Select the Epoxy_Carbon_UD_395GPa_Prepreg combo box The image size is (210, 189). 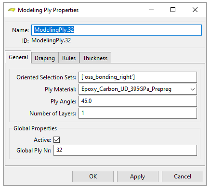point(138,89)
